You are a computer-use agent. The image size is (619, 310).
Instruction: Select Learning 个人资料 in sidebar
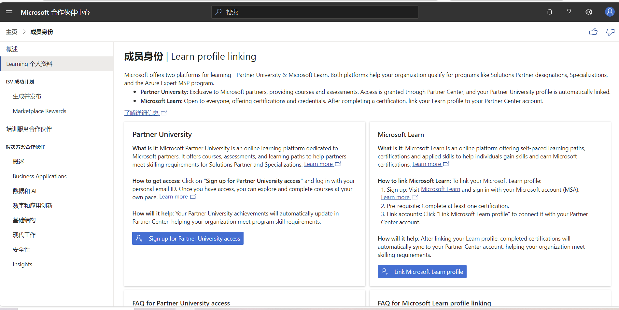57,64
